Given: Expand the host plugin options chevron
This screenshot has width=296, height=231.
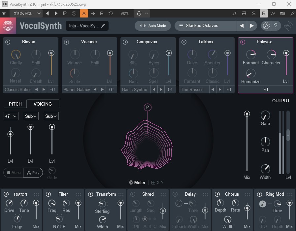Looking at the screenshot, I should [147, 14].
